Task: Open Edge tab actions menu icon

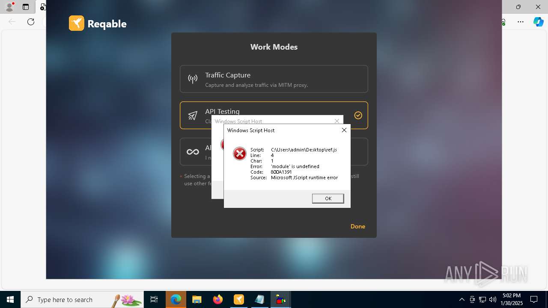Action: 26,7
